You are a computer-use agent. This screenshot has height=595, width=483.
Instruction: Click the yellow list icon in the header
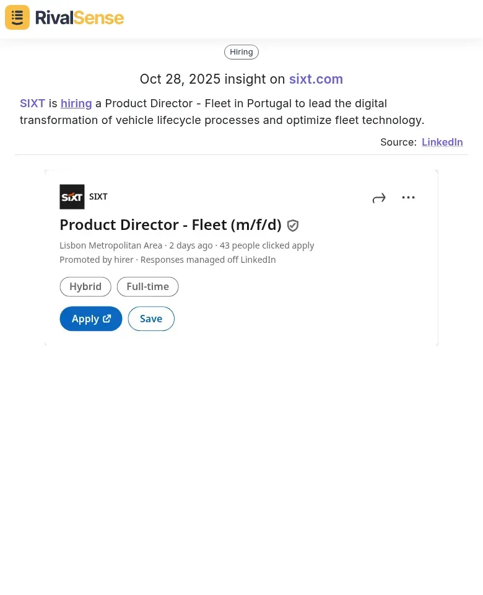pyautogui.click(x=17, y=17)
